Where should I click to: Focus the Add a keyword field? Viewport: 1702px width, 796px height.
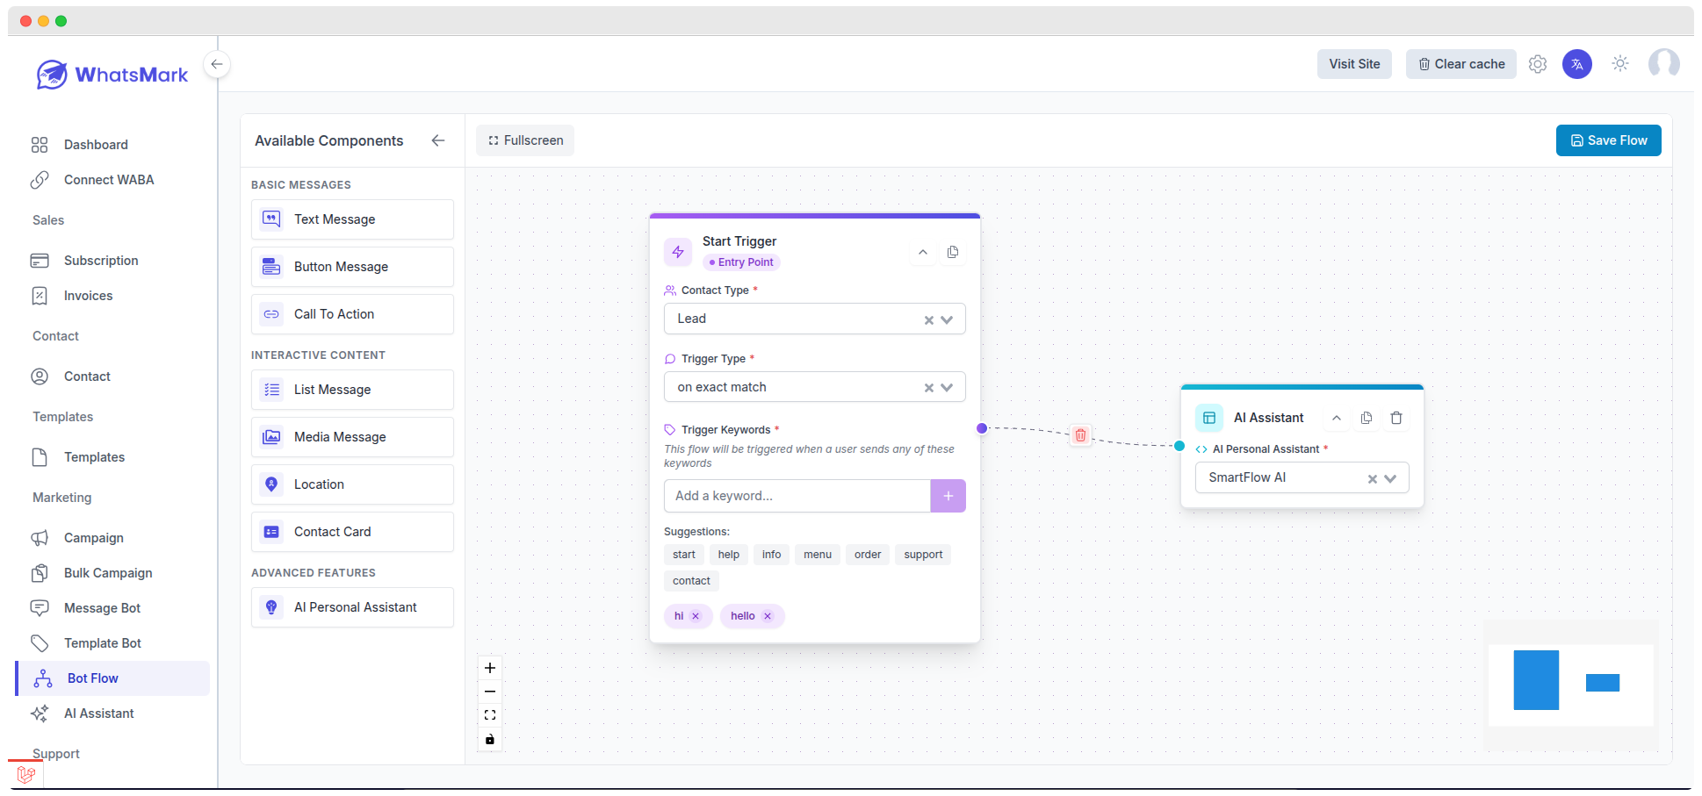[797, 496]
